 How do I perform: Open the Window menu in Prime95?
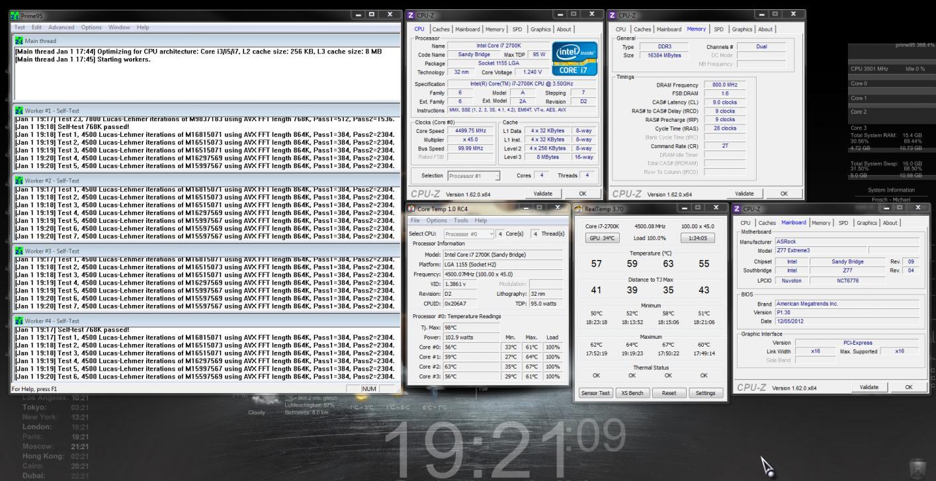point(119,27)
